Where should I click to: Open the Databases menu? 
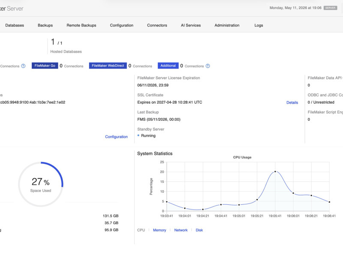click(15, 25)
